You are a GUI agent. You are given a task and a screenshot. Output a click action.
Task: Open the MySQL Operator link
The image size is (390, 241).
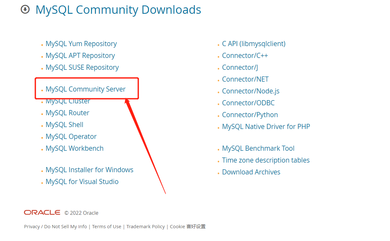[x=71, y=136]
